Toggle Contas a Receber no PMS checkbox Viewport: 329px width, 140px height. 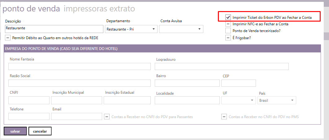point(224,117)
